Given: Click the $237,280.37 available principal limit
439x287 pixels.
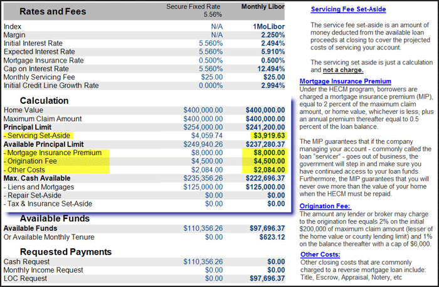Looking at the screenshot, I should pos(265,144).
